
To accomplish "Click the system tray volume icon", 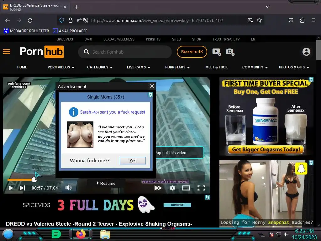I will pos(286,234).
